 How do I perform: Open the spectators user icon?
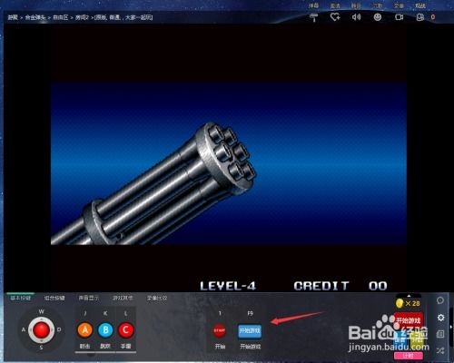420,17
